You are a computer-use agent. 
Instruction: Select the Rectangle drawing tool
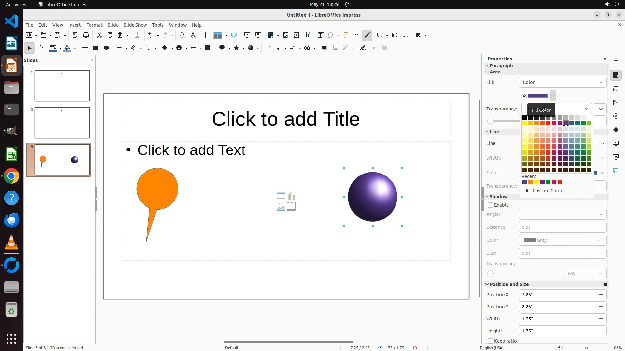95,48
